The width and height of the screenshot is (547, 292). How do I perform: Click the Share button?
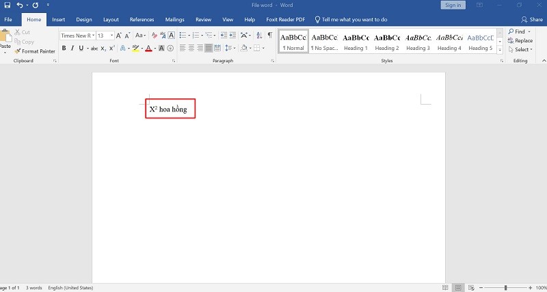(532, 20)
